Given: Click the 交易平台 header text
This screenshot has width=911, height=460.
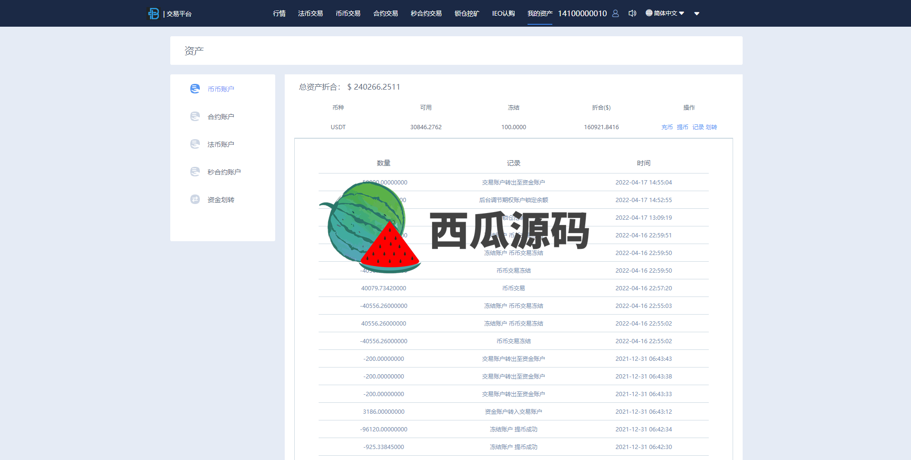Looking at the screenshot, I should [x=179, y=14].
